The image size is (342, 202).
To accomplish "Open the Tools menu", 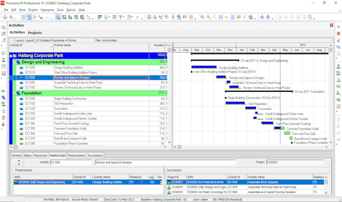I will pyautogui.click(x=60, y=10).
